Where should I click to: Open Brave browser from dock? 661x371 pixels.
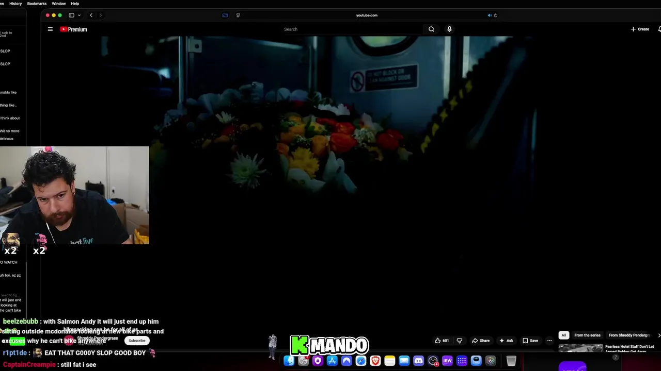[375, 361]
